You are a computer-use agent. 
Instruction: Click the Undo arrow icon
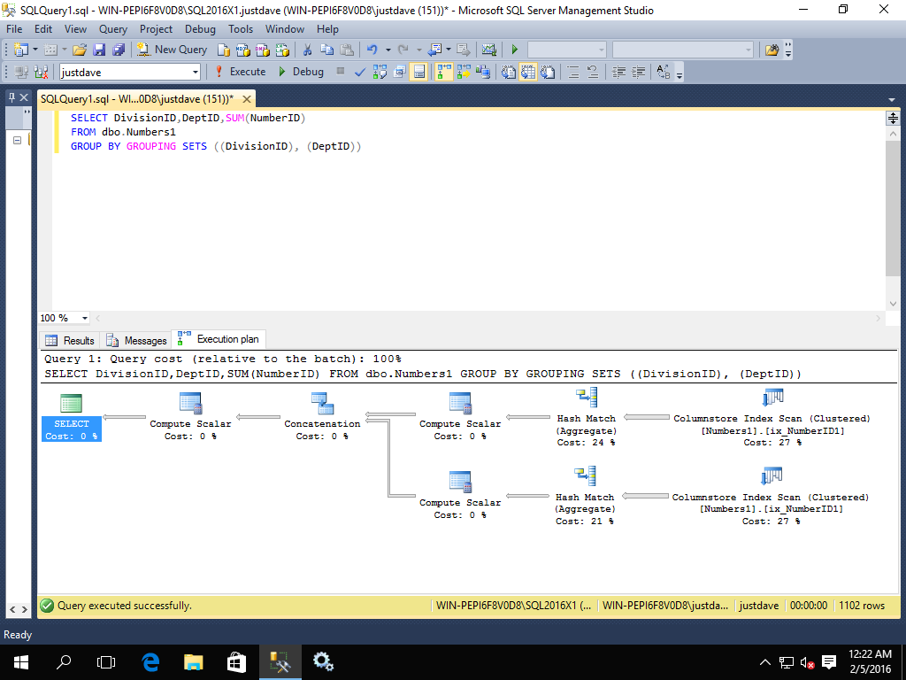coord(372,50)
